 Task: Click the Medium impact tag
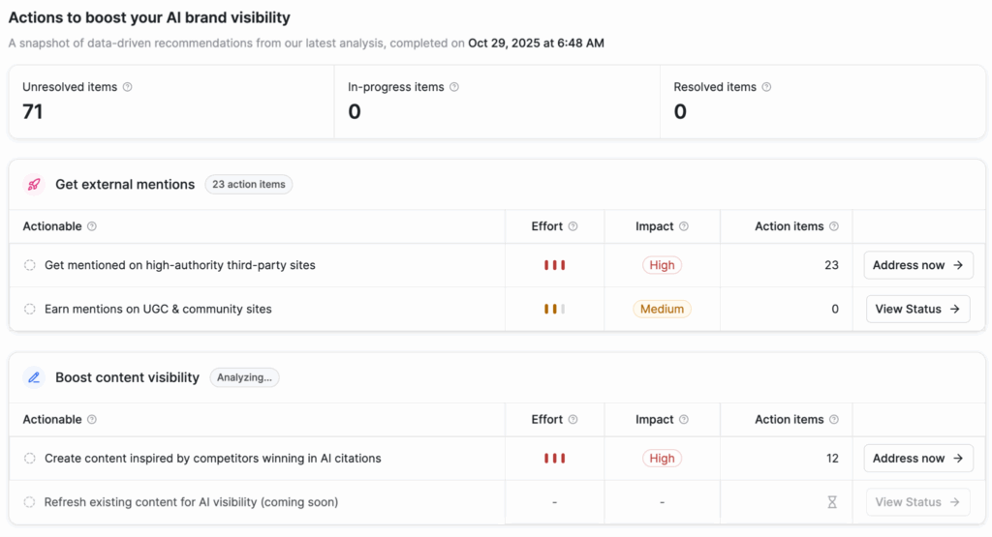click(662, 310)
